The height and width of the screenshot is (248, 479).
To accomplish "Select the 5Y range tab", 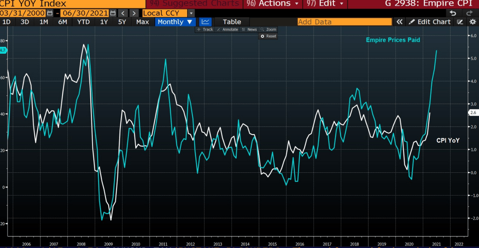I will click(122, 22).
